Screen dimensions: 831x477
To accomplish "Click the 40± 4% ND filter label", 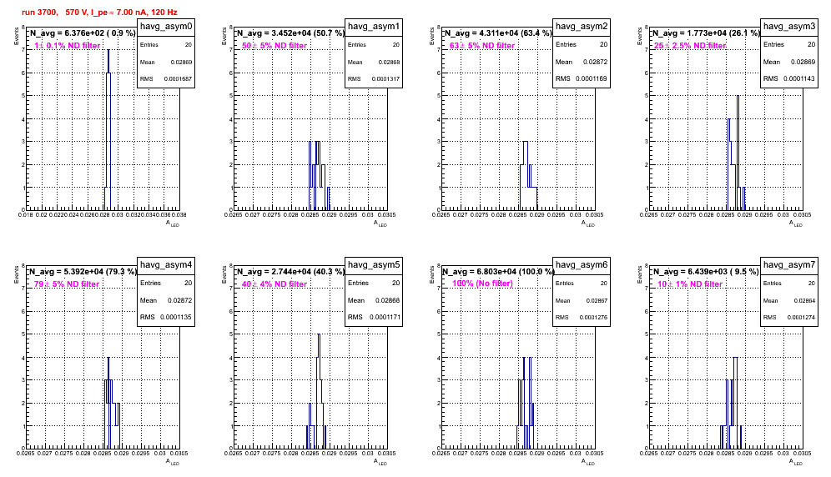I will (274, 284).
